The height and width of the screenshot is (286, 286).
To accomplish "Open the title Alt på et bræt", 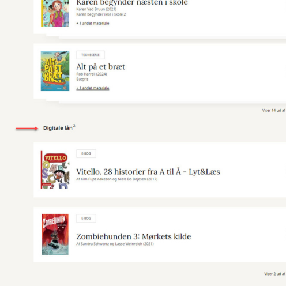I will (x=101, y=67).
